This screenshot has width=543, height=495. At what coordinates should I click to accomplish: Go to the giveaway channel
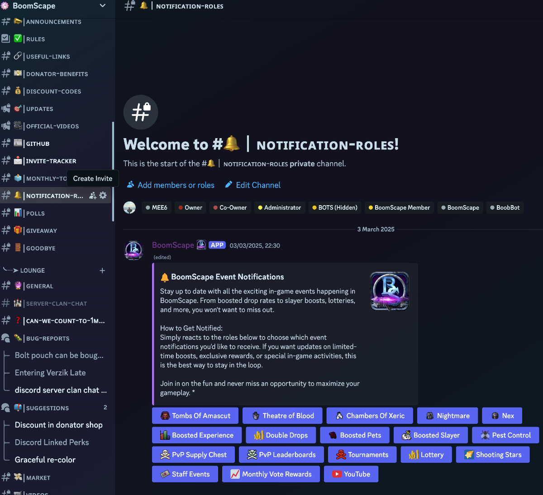point(56,231)
